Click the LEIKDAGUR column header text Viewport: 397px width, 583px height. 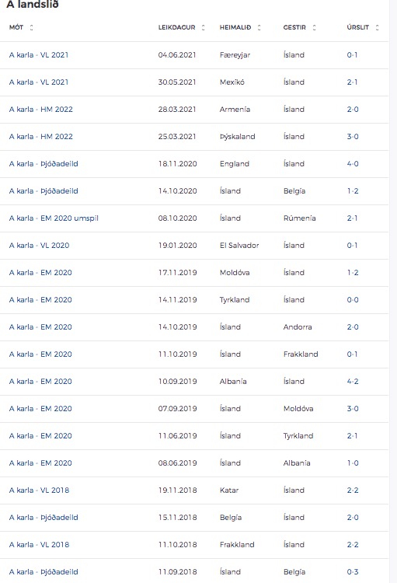(x=176, y=27)
